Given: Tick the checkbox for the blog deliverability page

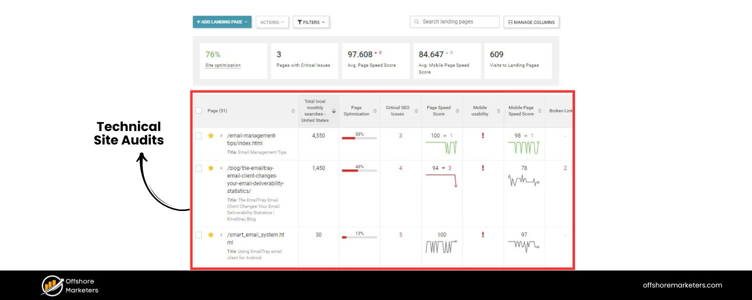Looking at the screenshot, I should point(199,168).
